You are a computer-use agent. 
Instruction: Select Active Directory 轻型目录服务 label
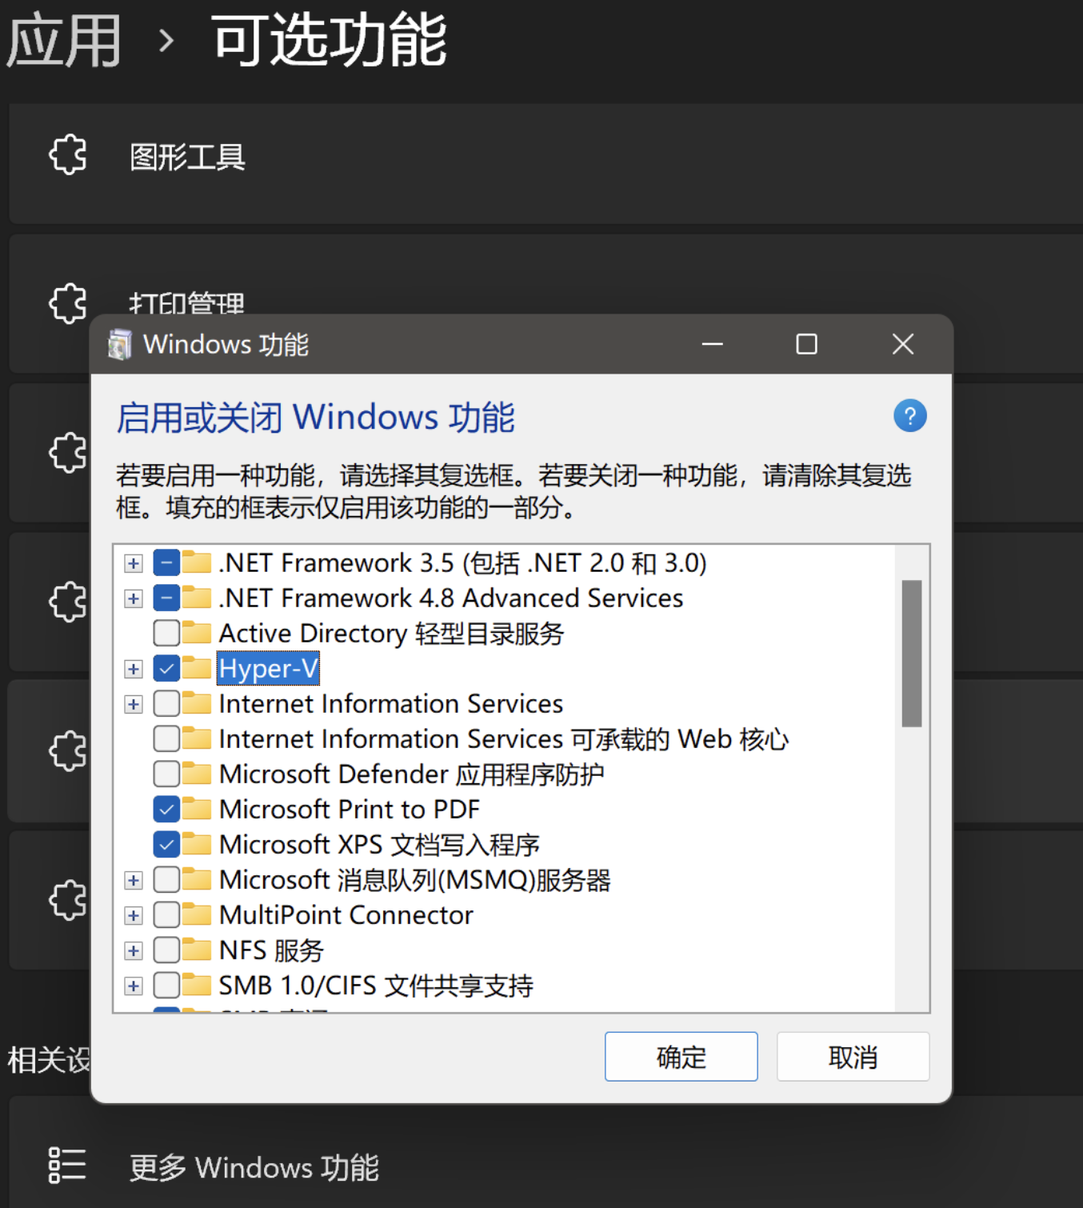392,633
